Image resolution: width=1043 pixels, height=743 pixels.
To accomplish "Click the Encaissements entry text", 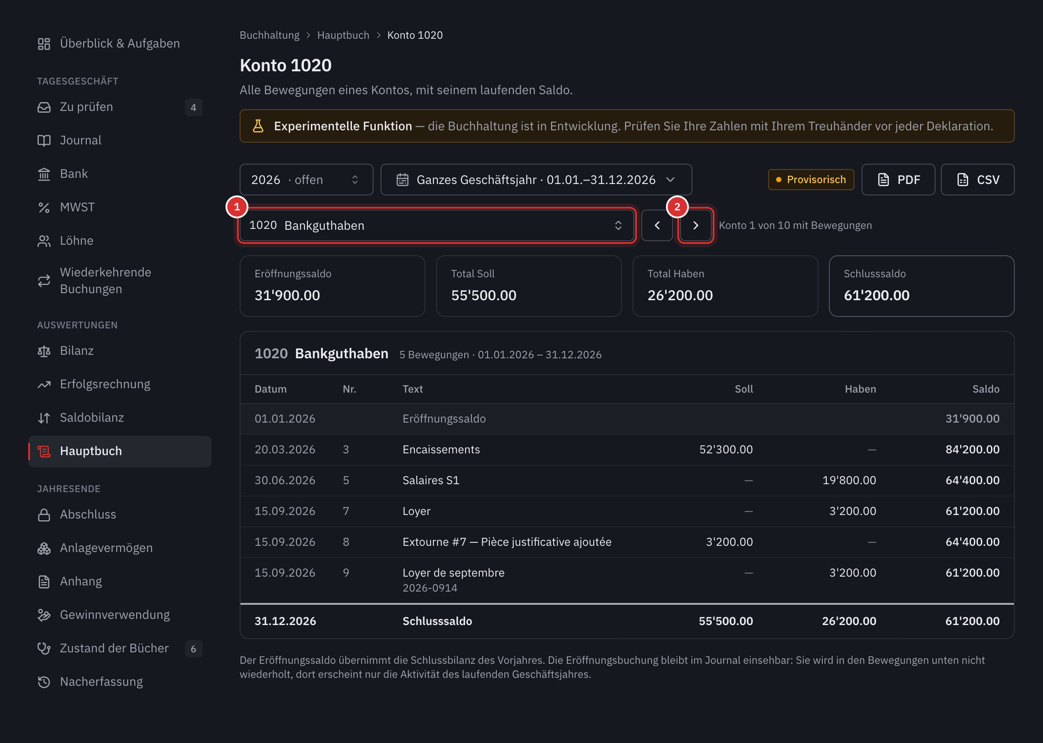I will pos(441,449).
